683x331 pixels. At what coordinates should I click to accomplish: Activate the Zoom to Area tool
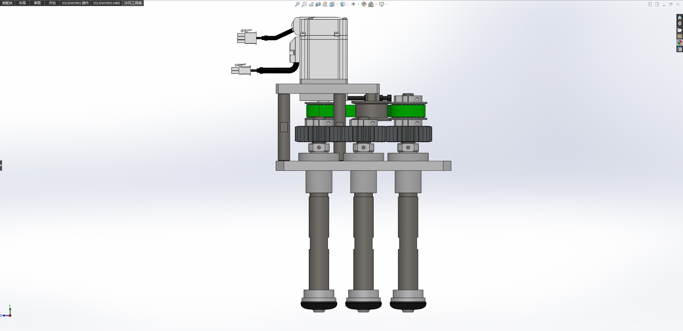click(304, 4)
